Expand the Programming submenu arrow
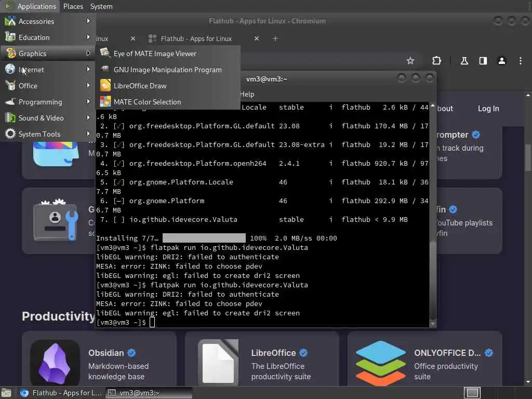 point(88,101)
